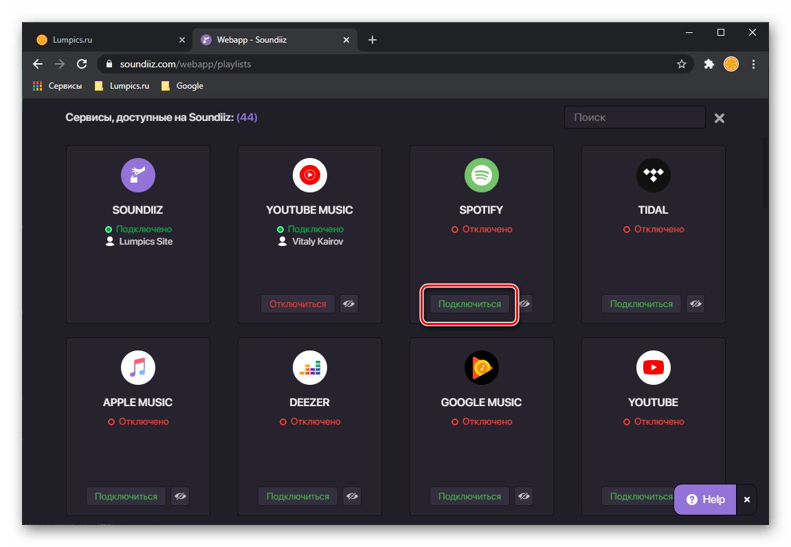Click the Vitaly Kairov account name

point(317,242)
